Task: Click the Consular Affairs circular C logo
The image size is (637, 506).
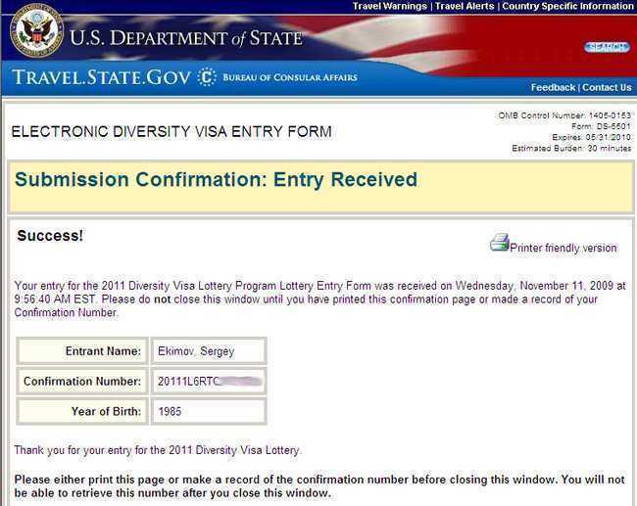Action: tap(207, 77)
